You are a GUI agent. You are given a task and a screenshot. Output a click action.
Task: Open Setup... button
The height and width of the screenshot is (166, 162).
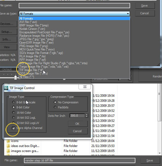(8, 32)
